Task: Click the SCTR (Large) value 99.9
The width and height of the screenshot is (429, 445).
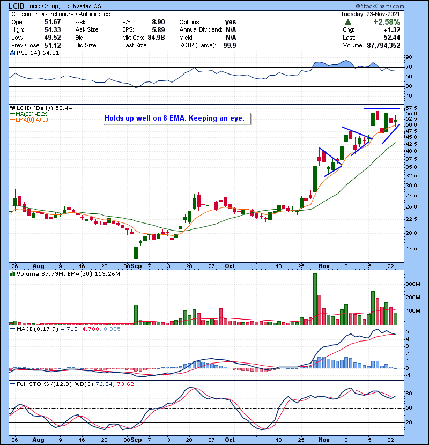Action: click(230, 45)
